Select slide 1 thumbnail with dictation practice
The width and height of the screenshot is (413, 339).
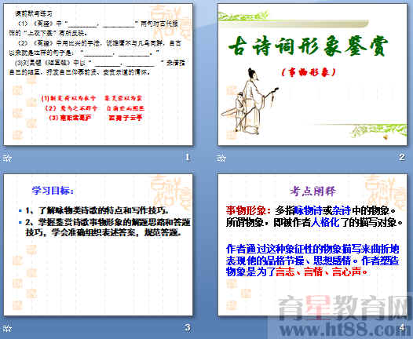[x=98, y=75]
